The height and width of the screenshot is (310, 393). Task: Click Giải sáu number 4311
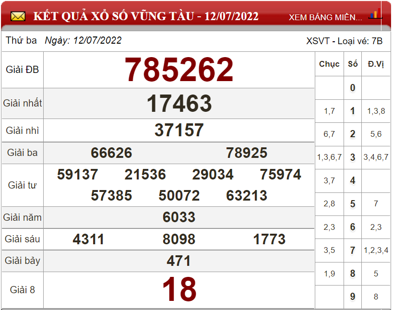pyautogui.click(x=88, y=239)
